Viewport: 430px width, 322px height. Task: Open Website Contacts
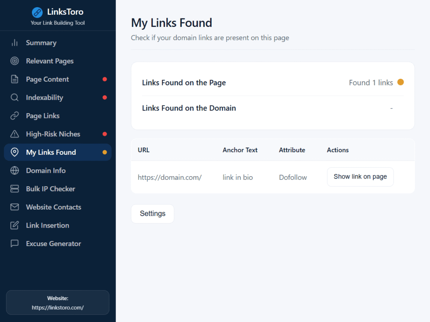coord(58,207)
